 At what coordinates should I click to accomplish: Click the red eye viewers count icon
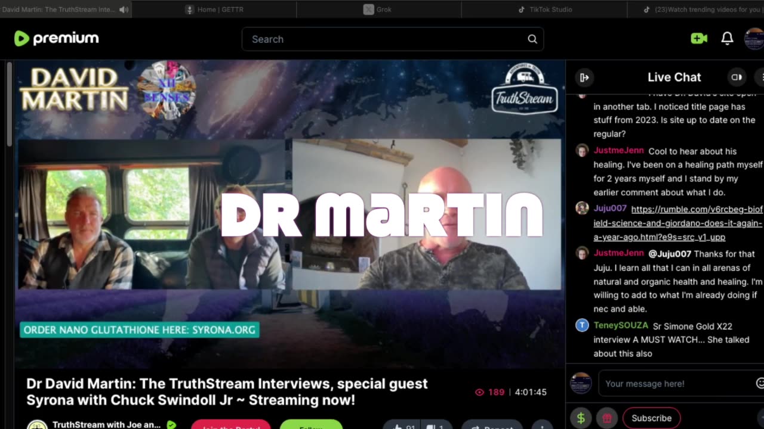click(x=479, y=392)
